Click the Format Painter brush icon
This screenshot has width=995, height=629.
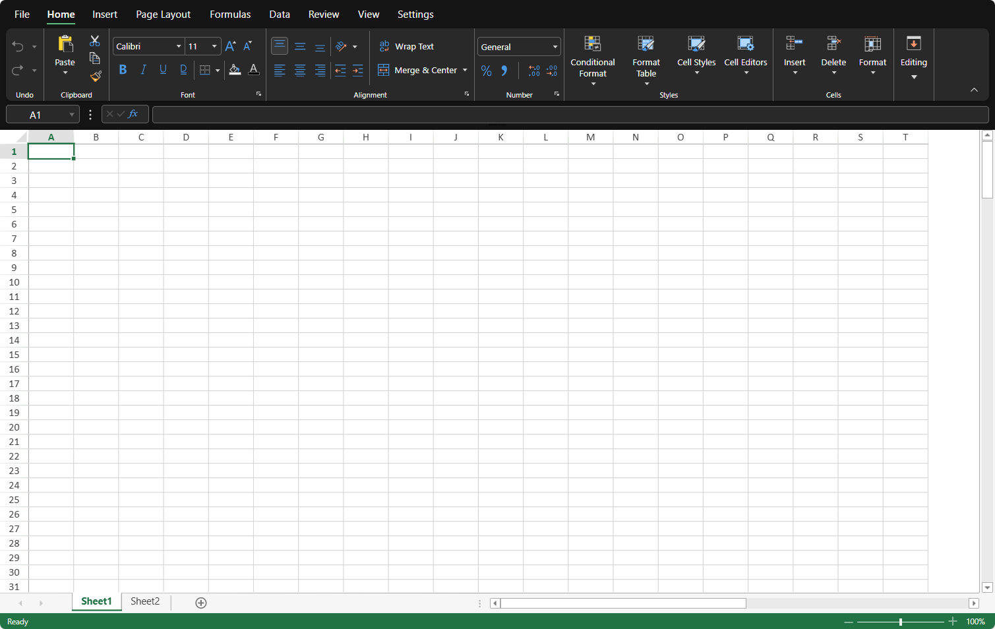pos(96,76)
